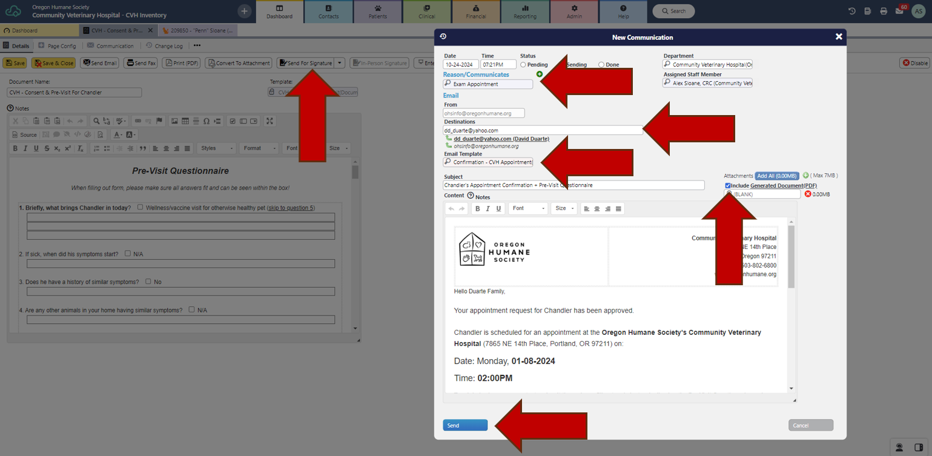Viewport: 932px width, 456px height.
Task: Insert block quote in background document editor
Action: pyautogui.click(x=143, y=148)
